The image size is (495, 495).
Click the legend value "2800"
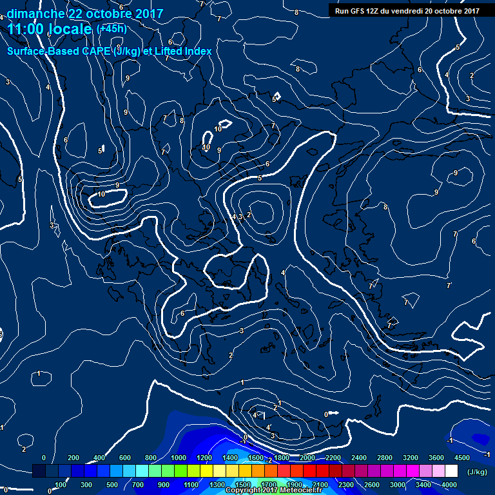(x=385, y=458)
